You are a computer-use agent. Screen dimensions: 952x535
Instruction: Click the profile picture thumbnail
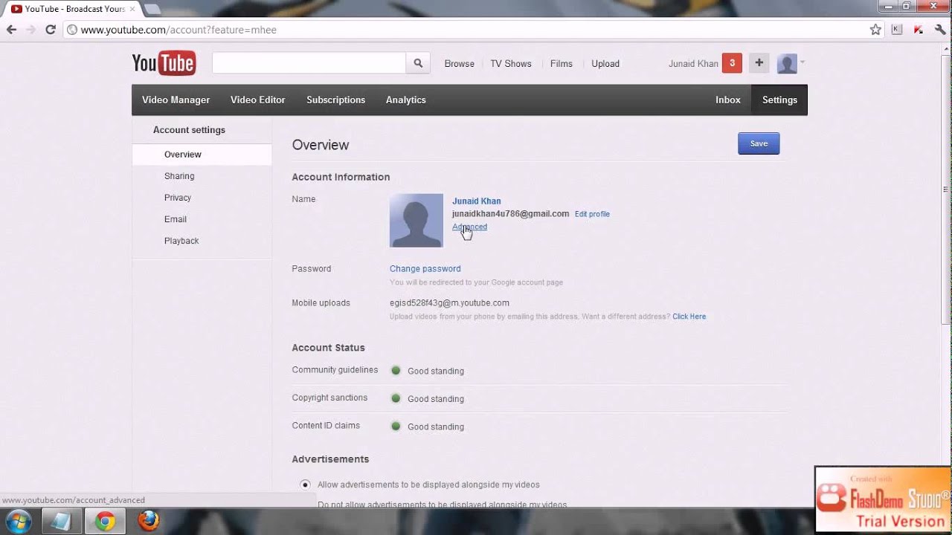(416, 221)
